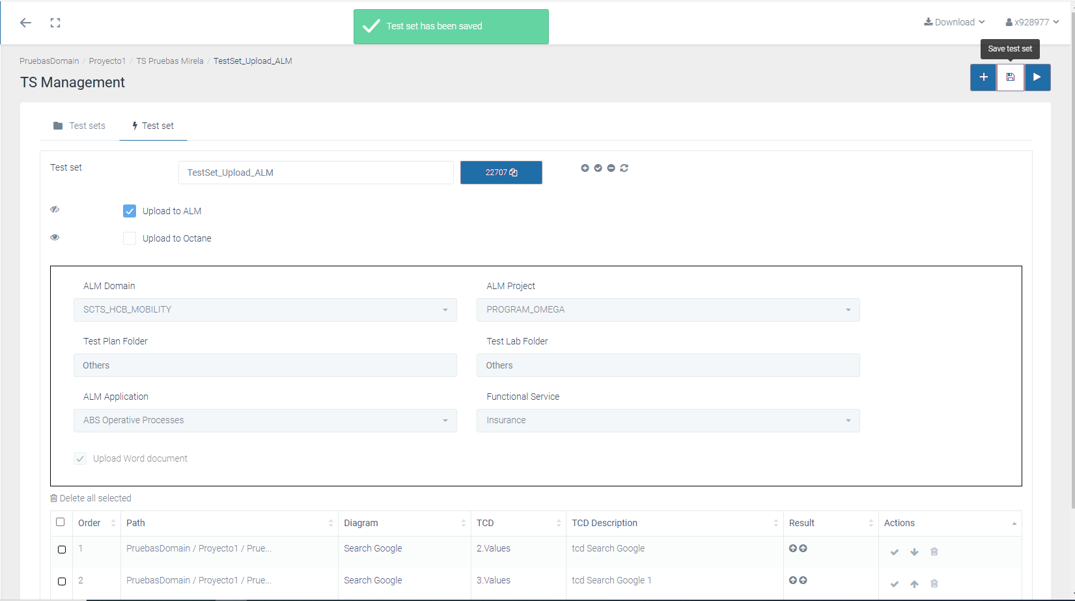
Task: Switch to the Test sets tab
Action: point(79,126)
